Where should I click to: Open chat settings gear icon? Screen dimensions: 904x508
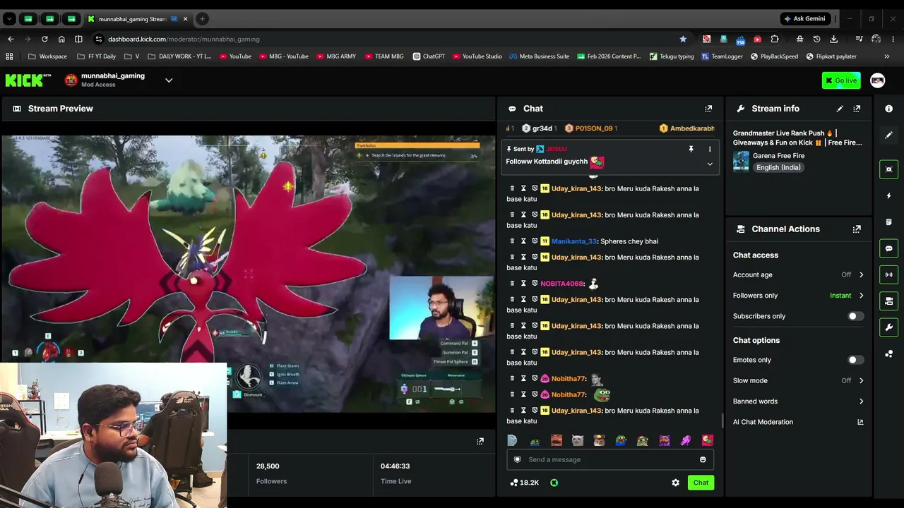tap(675, 483)
